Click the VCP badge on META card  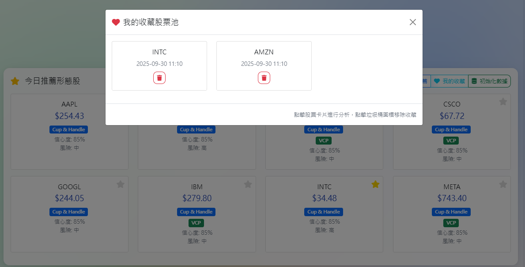click(451, 223)
